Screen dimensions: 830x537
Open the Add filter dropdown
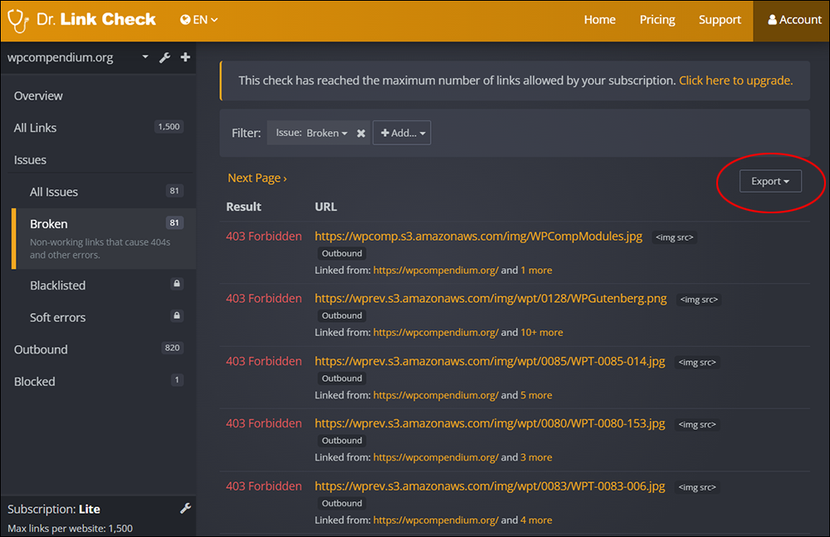point(402,133)
